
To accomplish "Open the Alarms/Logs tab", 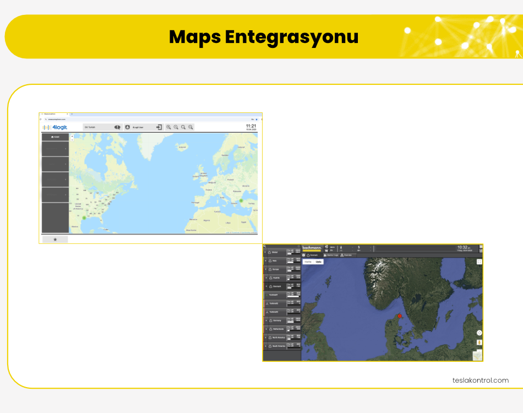I will [x=330, y=256].
